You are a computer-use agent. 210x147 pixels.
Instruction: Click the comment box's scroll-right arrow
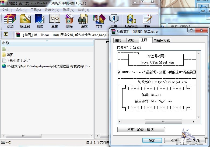(194, 121)
